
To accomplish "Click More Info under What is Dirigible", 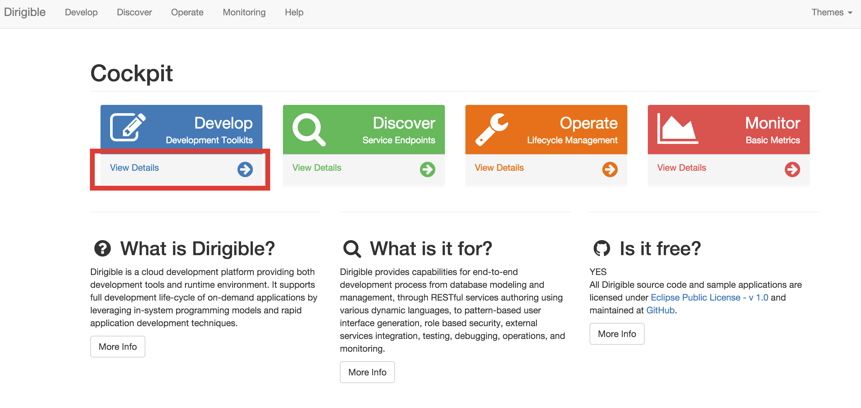I will pyautogui.click(x=118, y=347).
